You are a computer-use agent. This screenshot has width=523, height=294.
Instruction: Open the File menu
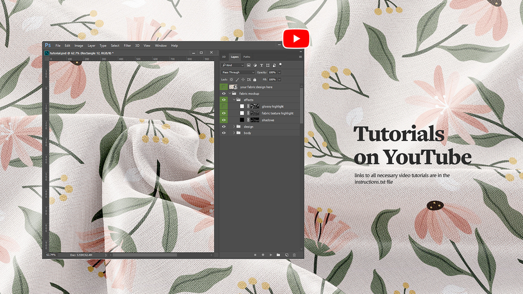click(x=58, y=46)
